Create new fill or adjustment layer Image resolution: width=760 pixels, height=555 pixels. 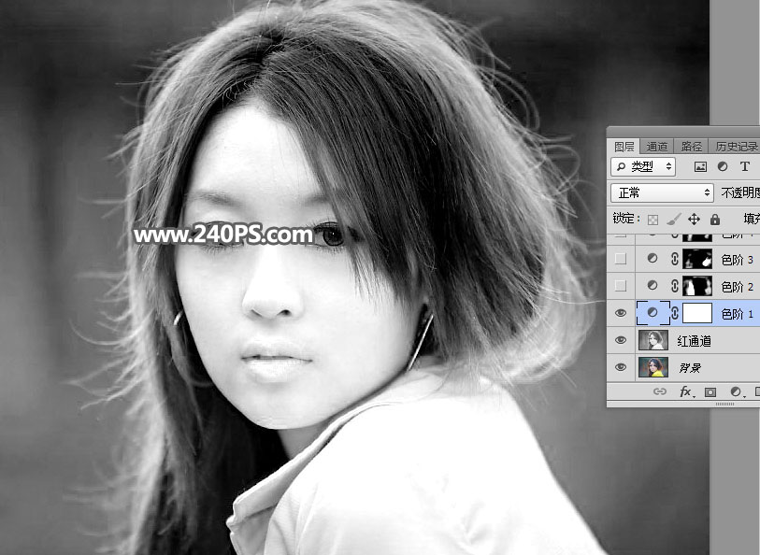(x=736, y=391)
